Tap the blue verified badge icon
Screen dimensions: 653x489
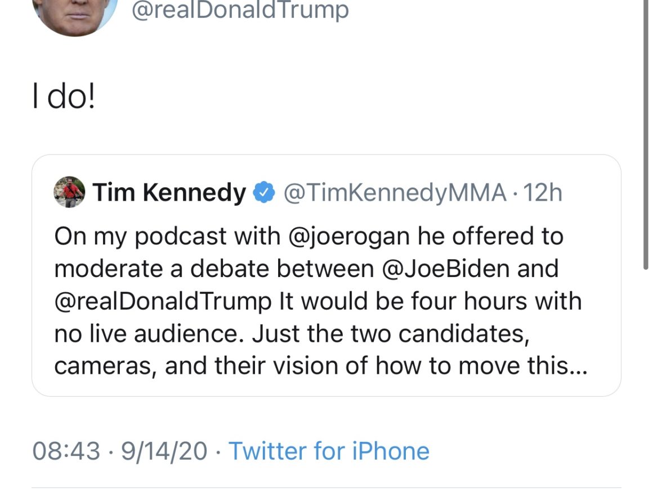point(264,193)
